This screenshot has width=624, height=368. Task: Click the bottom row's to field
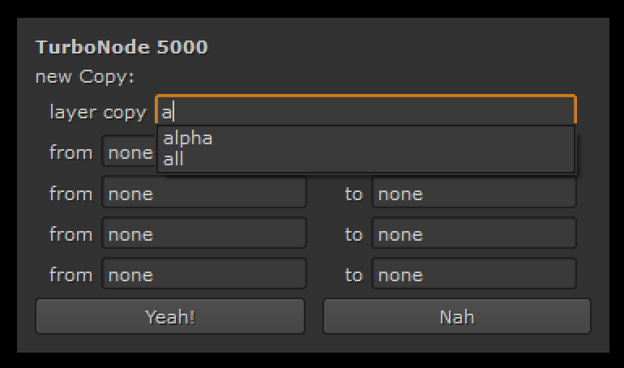point(474,275)
